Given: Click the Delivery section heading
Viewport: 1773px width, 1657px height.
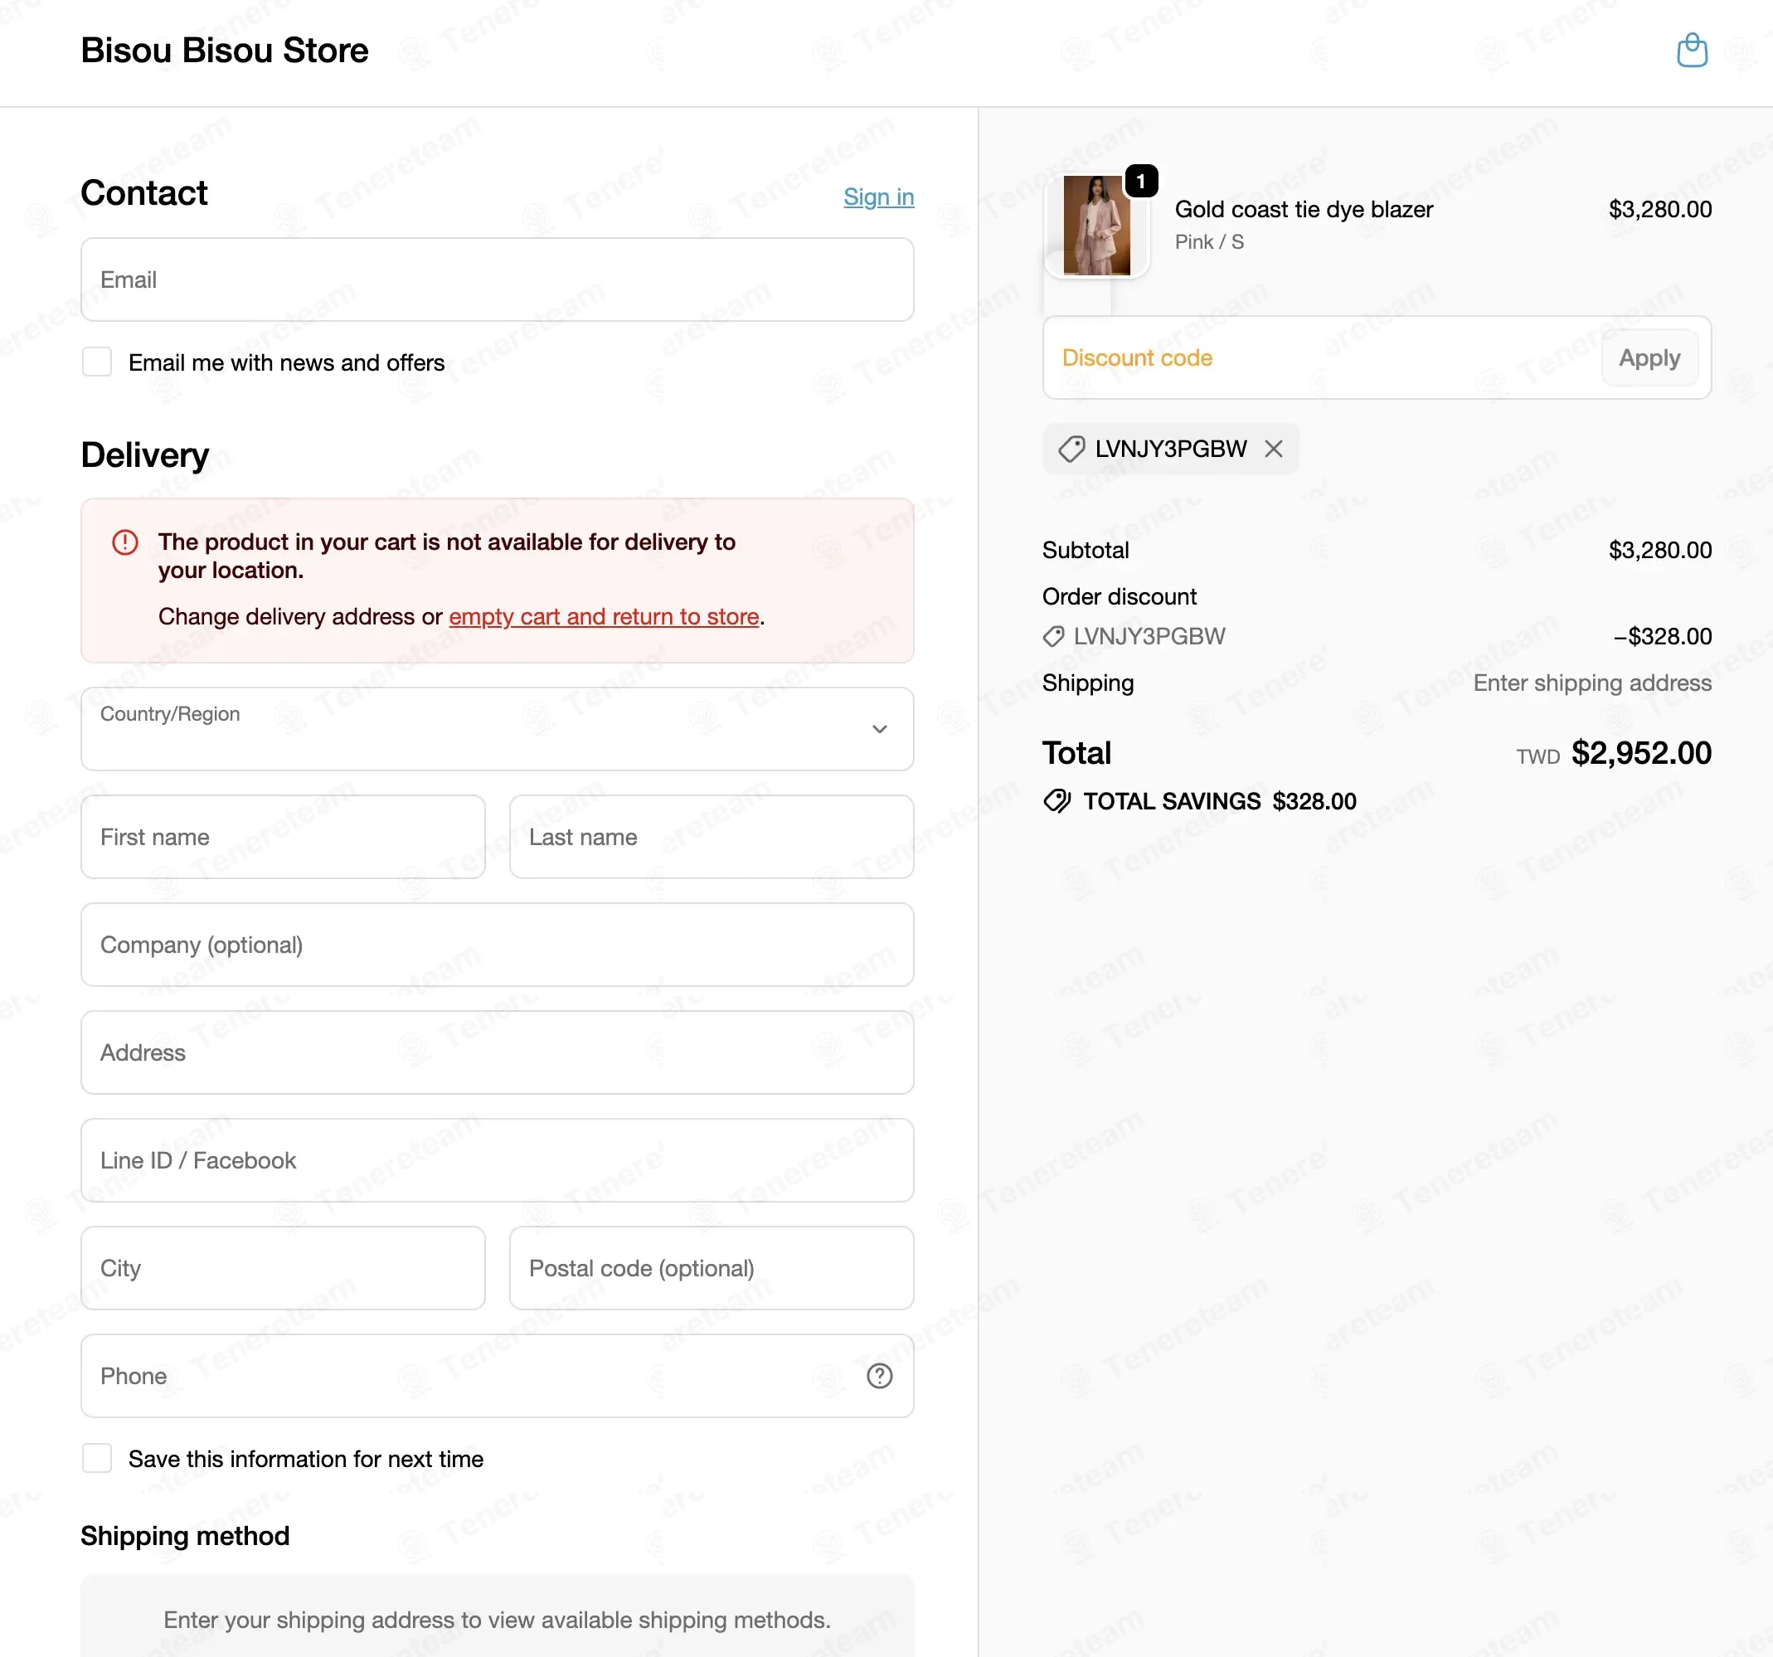Looking at the screenshot, I should [145, 456].
